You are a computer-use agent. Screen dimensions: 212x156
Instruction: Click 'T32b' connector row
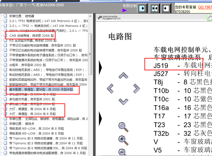(183, 133)
